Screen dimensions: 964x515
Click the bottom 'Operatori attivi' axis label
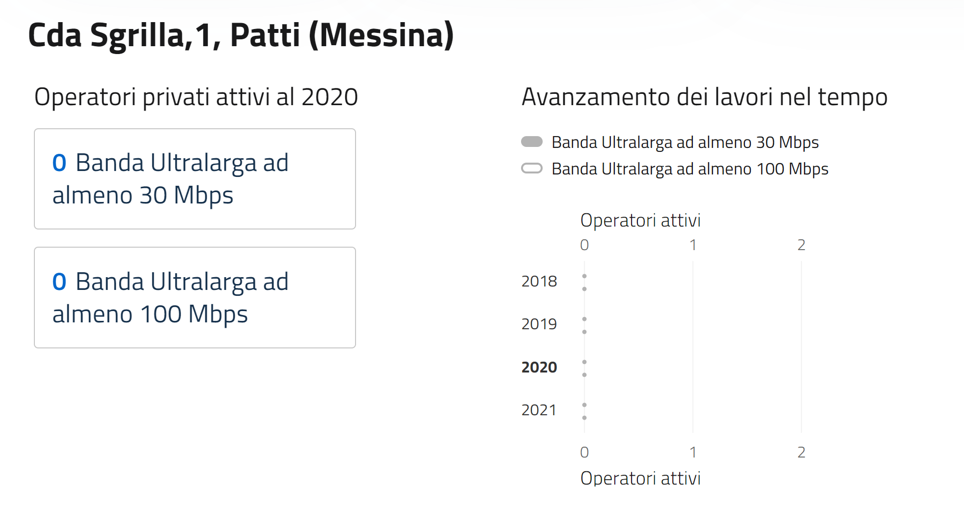point(640,478)
